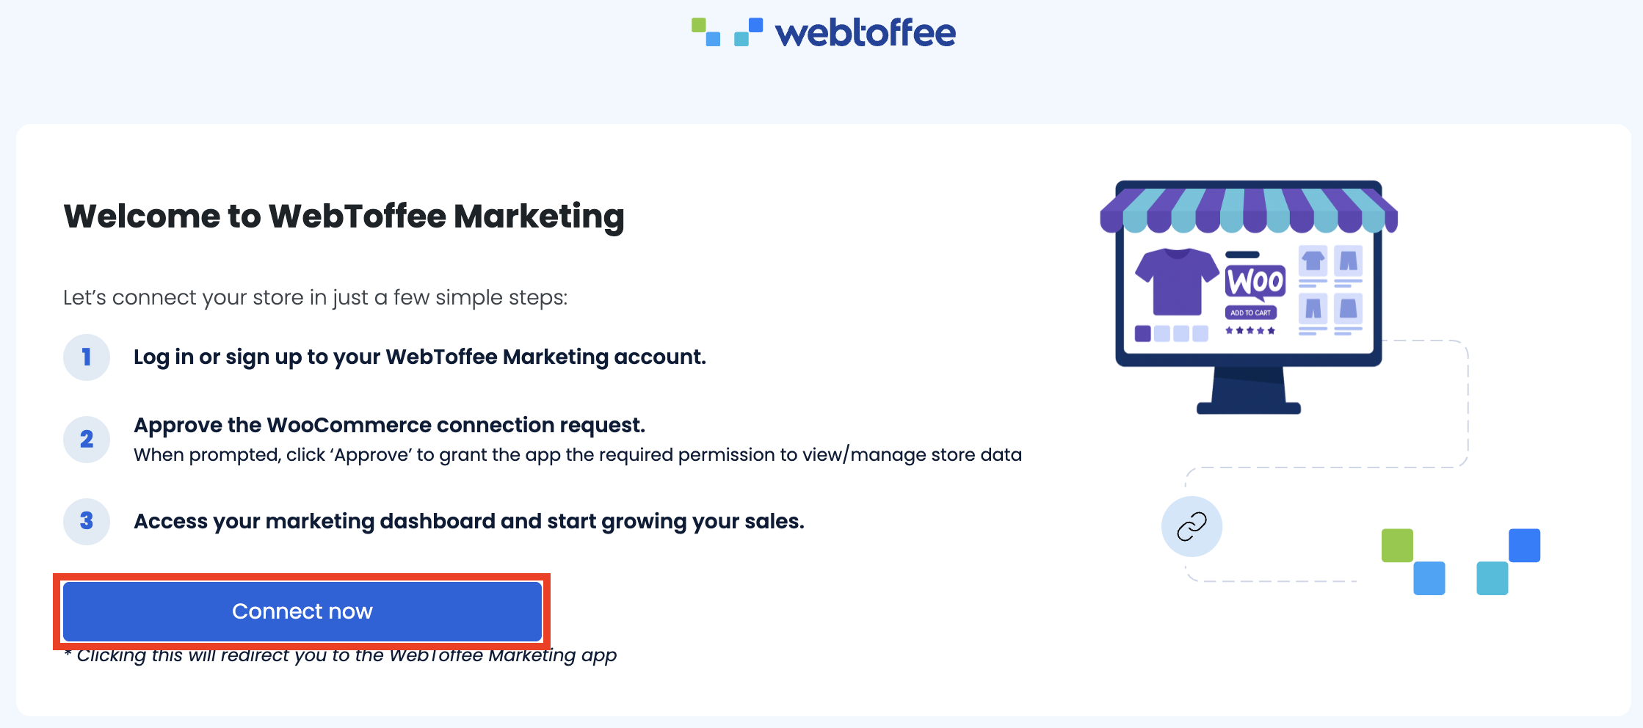
Task: Click the WebToffee logo
Action: click(x=822, y=32)
